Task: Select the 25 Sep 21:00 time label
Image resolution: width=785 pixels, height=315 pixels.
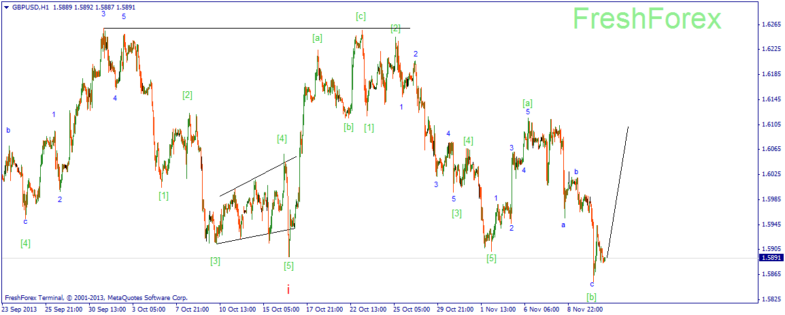Action: click(63, 309)
